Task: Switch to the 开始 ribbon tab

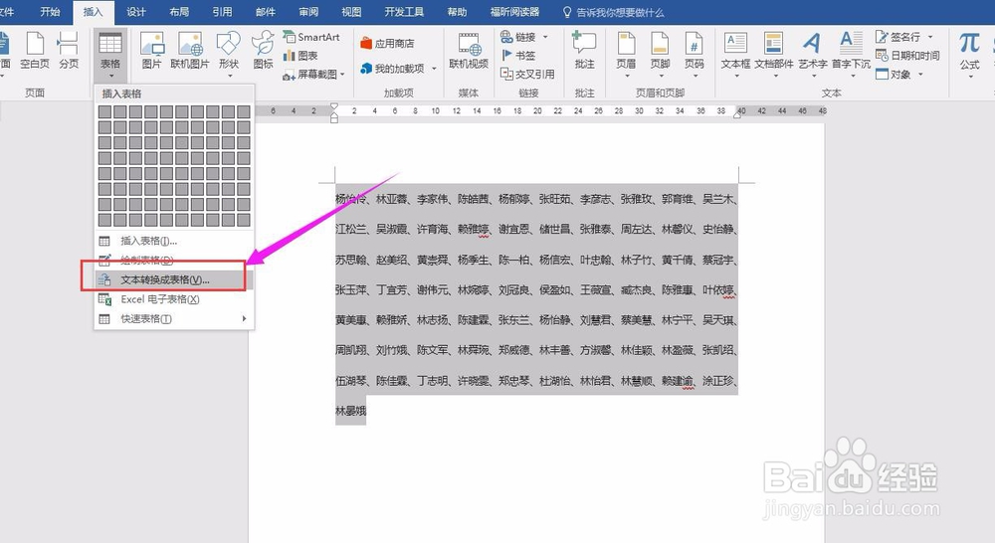Action: point(50,11)
